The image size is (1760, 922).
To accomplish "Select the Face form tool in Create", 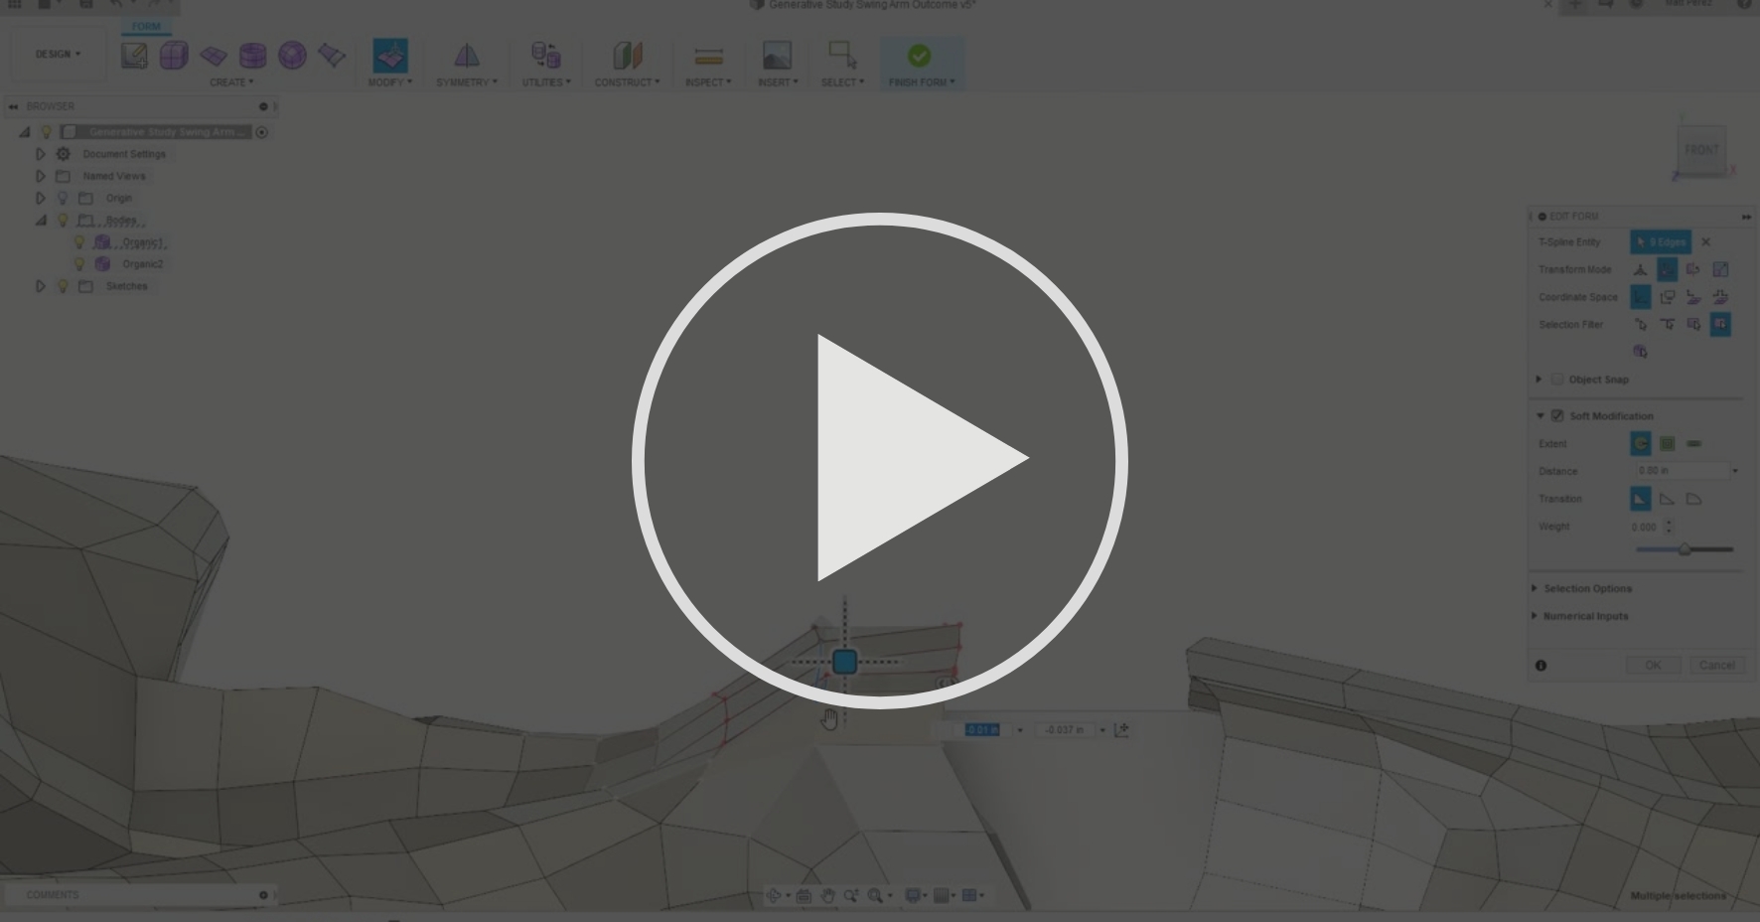I will click(x=332, y=55).
